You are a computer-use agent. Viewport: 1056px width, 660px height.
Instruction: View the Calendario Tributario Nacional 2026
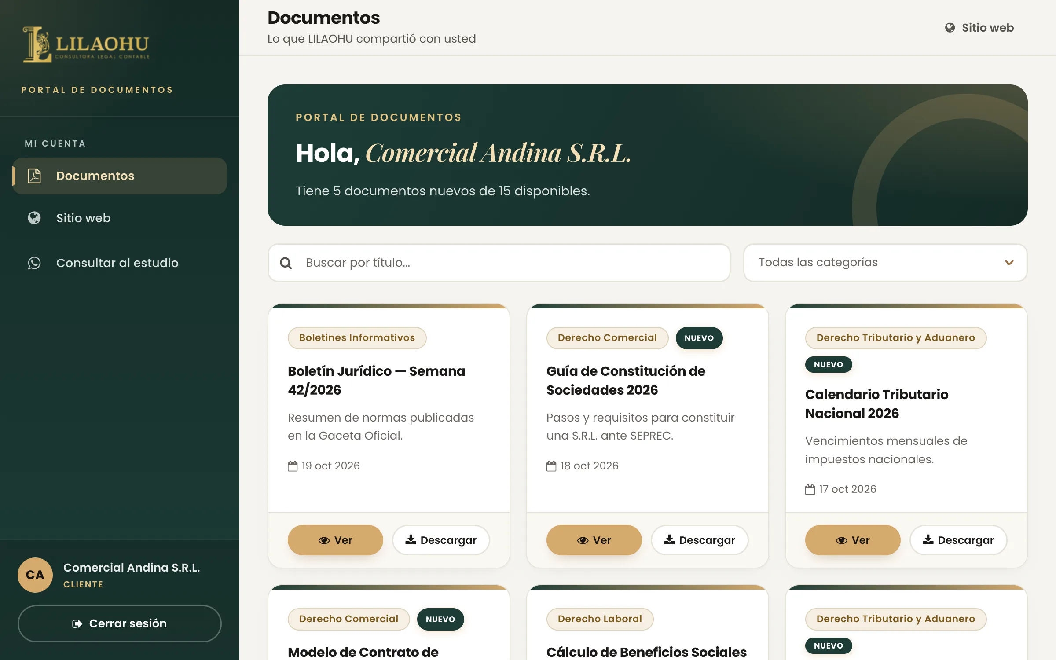[x=853, y=540]
